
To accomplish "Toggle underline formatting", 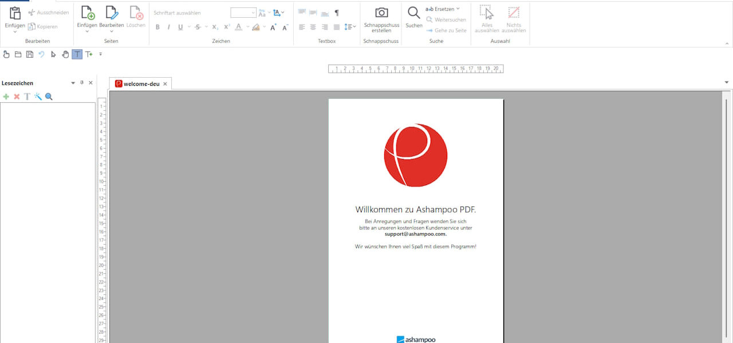I will 180,27.
